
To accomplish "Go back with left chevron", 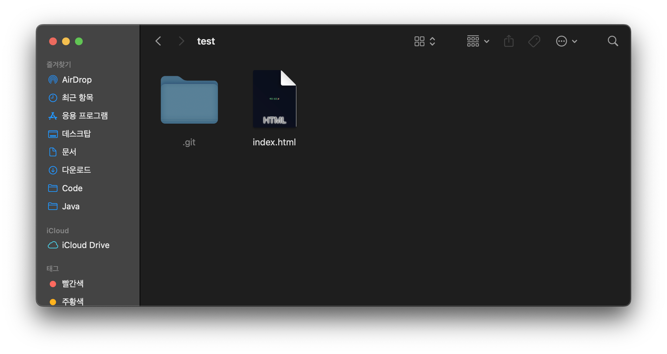I will point(158,41).
